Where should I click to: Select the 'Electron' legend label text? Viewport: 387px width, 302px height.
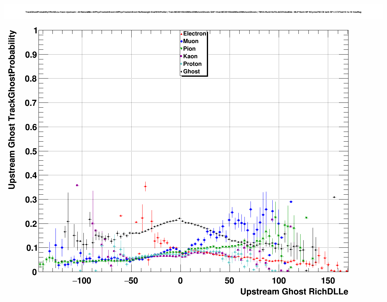coord(195,34)
